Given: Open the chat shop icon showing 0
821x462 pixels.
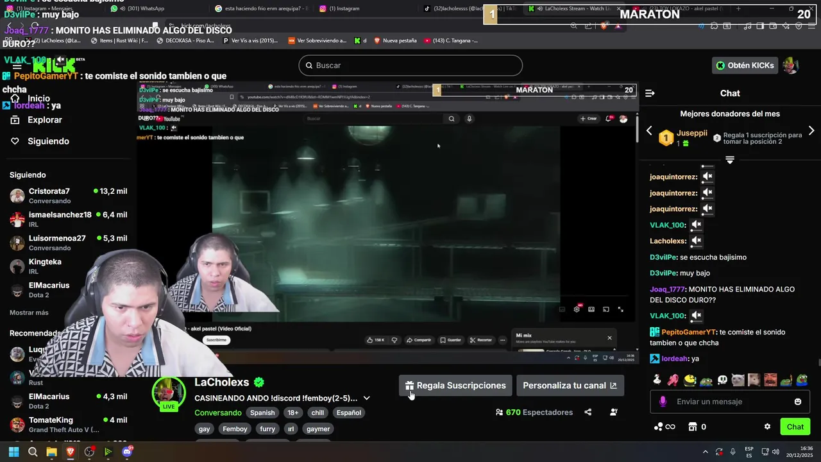Looking at the screenshot, I should pos(697,427).
